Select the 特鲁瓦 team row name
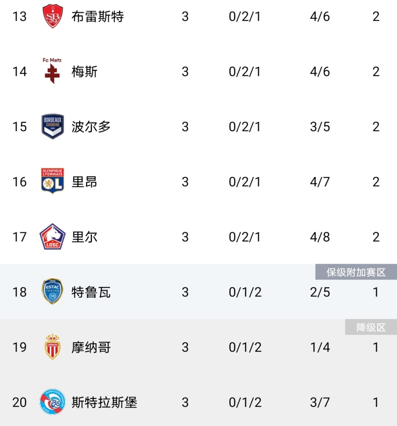This screenshot has height=426, width=397. 91,292
